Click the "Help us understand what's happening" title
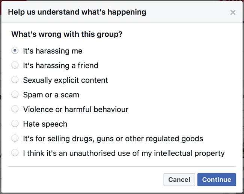Screen dimensions: 244x194 coord(77,12)
